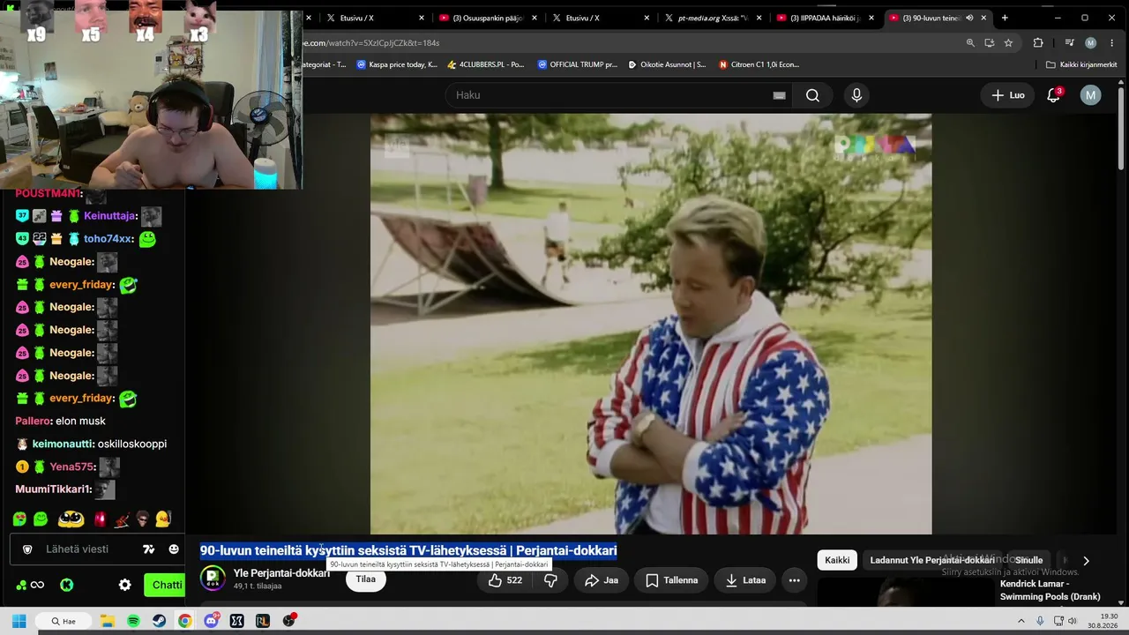Open Steam from the taskbar
1129x635 pixels.
(x=159, y=621)
